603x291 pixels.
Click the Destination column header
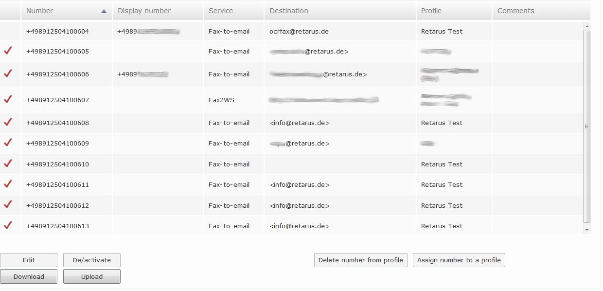tap(288, 11)
